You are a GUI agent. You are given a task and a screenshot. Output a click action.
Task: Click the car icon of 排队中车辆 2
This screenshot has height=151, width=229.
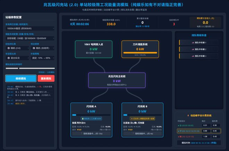pyautogui.click(x=193, y=50)
